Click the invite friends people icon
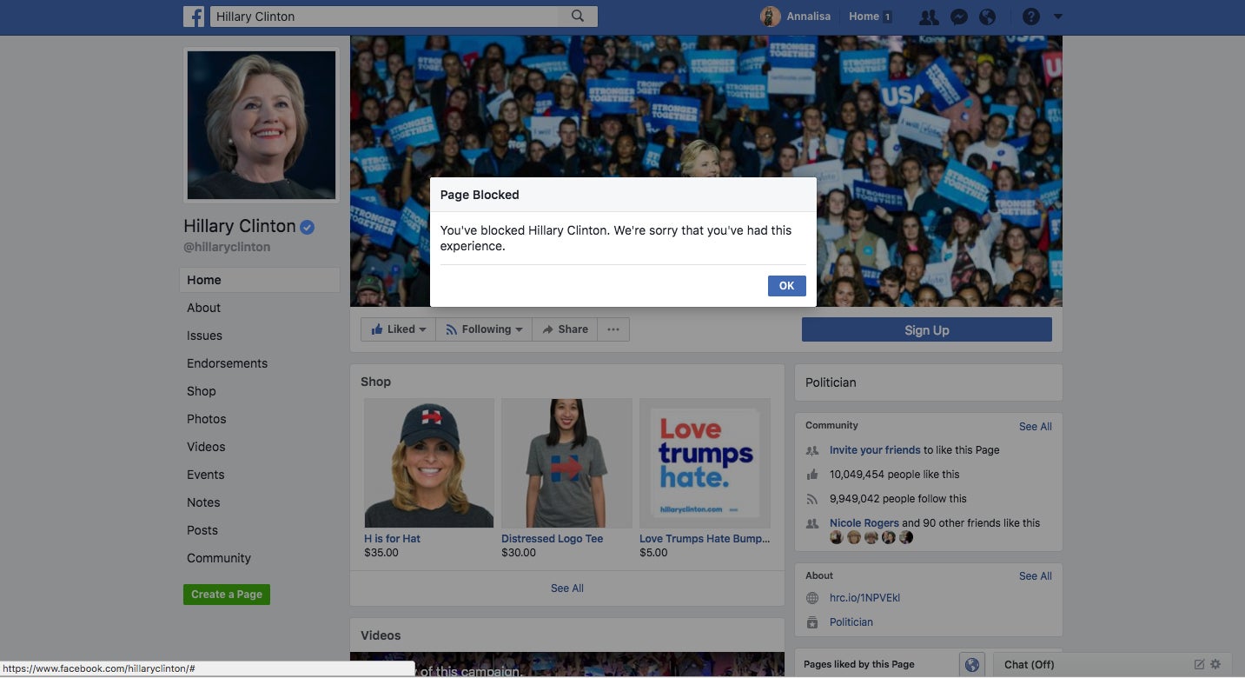This screenshot has height=678, width=1245. click(812, 450)
